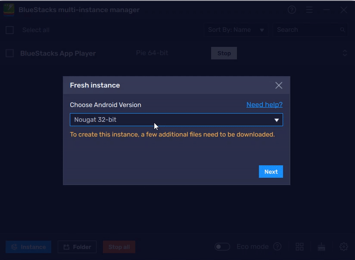The width and height of the screenshot is (355, 260).
Task: Open the help question mark icon in title bar
Action: click(x=292, y=10)
